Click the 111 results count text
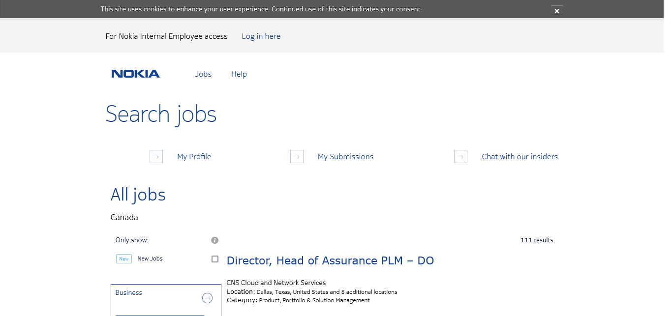 coord(537,240)
